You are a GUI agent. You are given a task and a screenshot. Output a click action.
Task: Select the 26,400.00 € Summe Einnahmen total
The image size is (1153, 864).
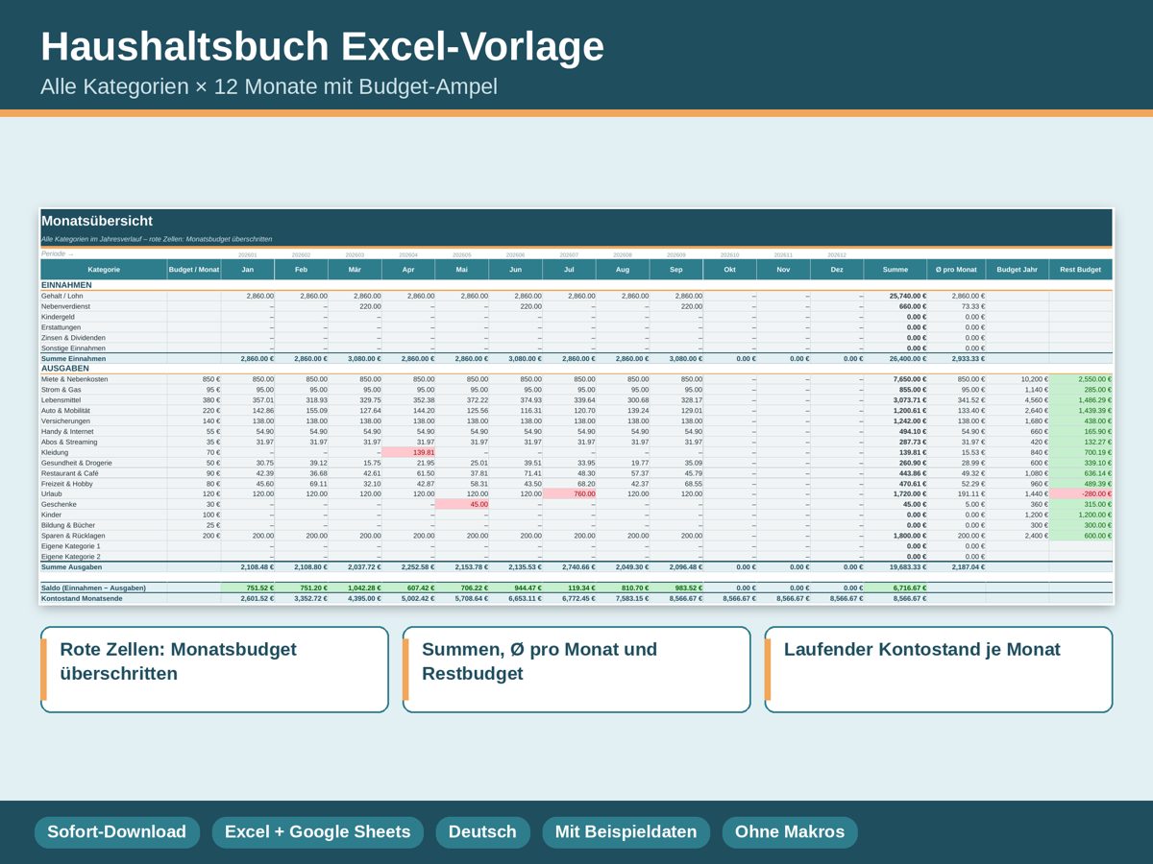coord(895,358)
